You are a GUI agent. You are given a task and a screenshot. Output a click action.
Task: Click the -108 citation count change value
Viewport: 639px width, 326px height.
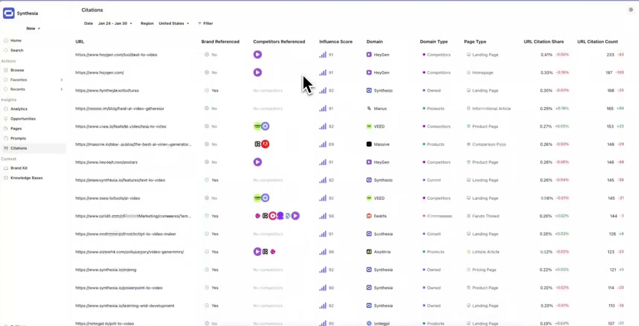coord(619,73)
